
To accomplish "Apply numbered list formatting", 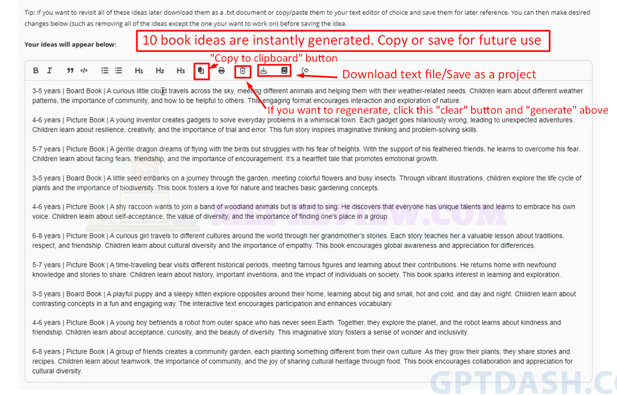I will 105,71.
